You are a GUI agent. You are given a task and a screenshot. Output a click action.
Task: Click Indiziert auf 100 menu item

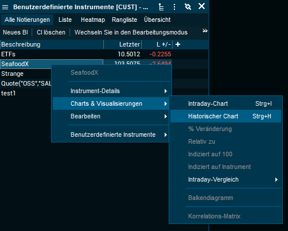point(225,154)
